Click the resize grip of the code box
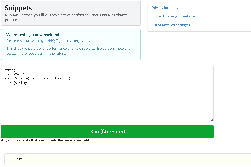This screenshot has width=251, height=167. tap(212, 119)
